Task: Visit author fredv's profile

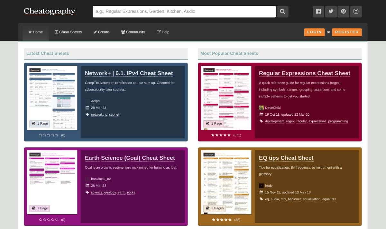Action: click(269, 186)
